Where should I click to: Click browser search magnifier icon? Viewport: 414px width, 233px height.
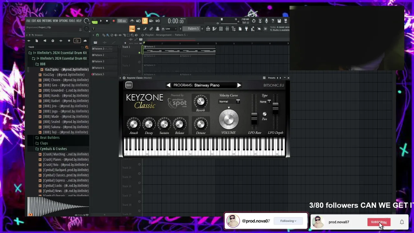[87, 47]
